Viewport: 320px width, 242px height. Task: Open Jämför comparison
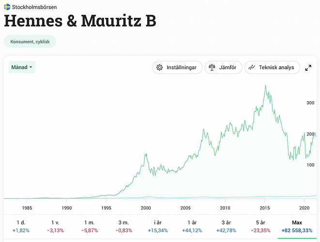click(x=224, y=68)
